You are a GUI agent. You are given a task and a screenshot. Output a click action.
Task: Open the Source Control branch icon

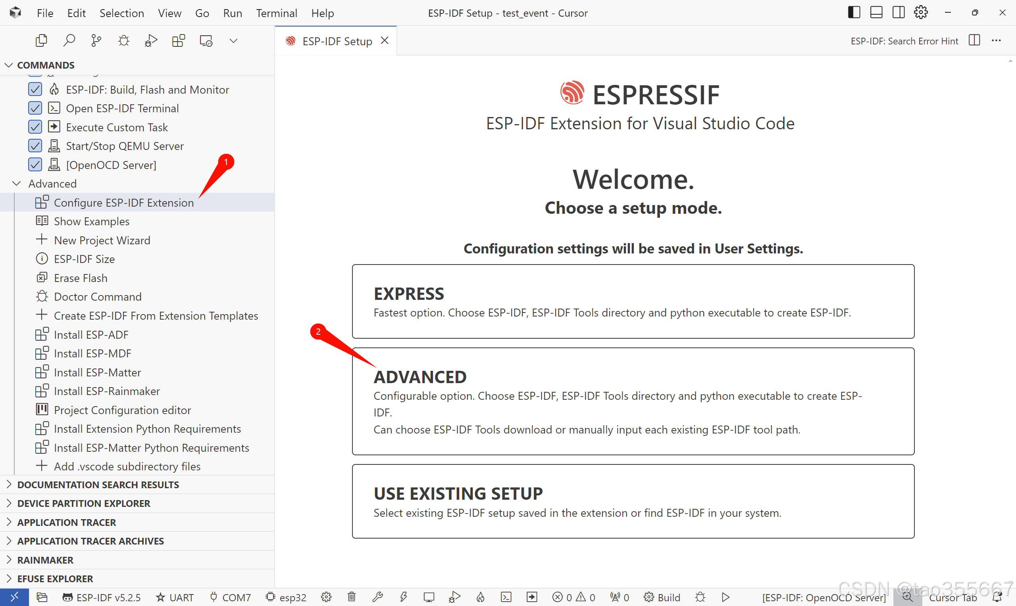pos(96,40)
